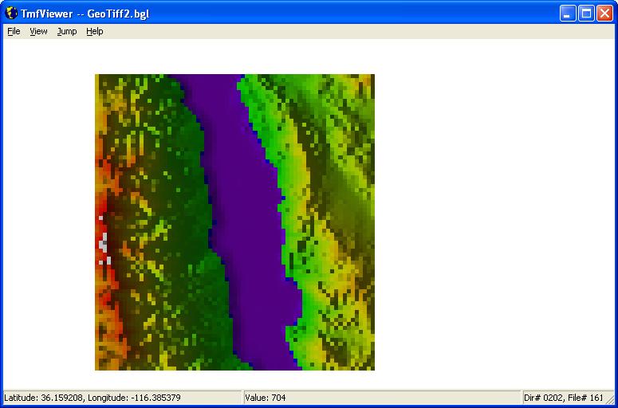Click the window resize grip in the status bar
The height and width of the screenshot is (408, 618).
pos(610,399)
